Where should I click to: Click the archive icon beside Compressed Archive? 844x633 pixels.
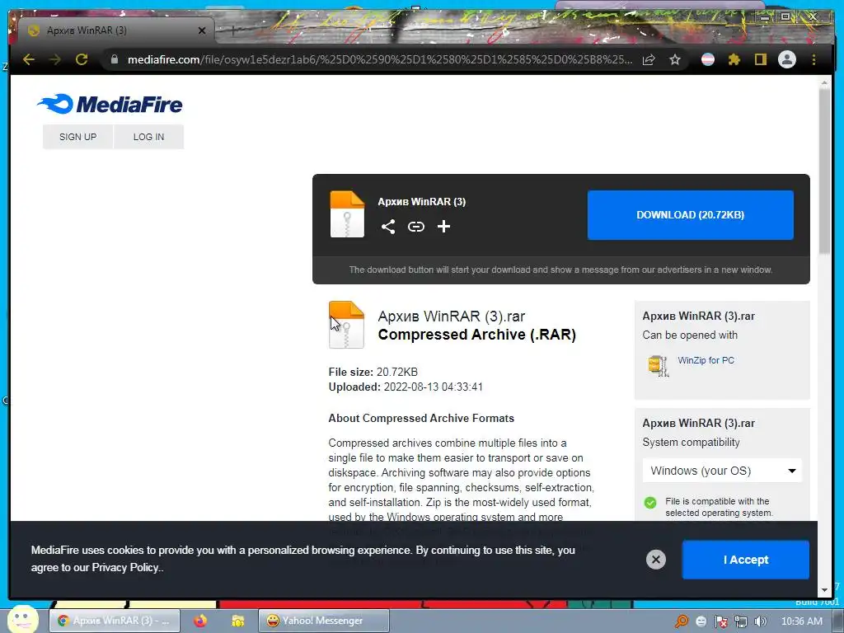pyautogui.click(x=347, y=325)
